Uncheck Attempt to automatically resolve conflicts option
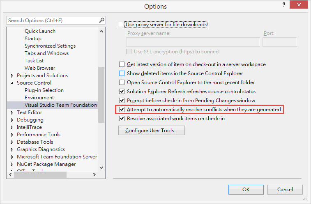 coord(122,110)
